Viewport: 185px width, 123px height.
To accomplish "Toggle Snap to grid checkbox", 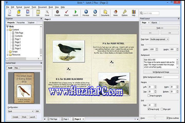I will [149, 109].
